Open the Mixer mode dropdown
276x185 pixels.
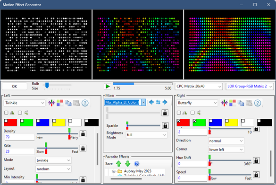pyautogui.click(x=144, y=102)
